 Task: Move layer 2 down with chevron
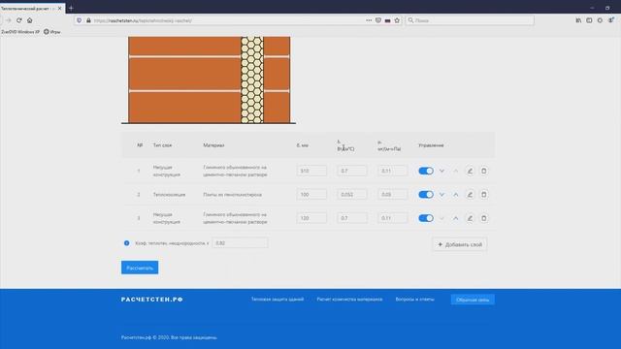(441, 195)
